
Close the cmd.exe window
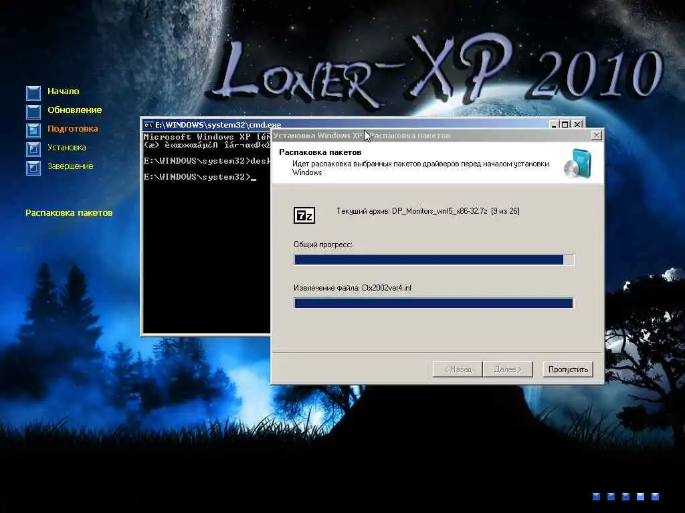(x=577, y=125)
